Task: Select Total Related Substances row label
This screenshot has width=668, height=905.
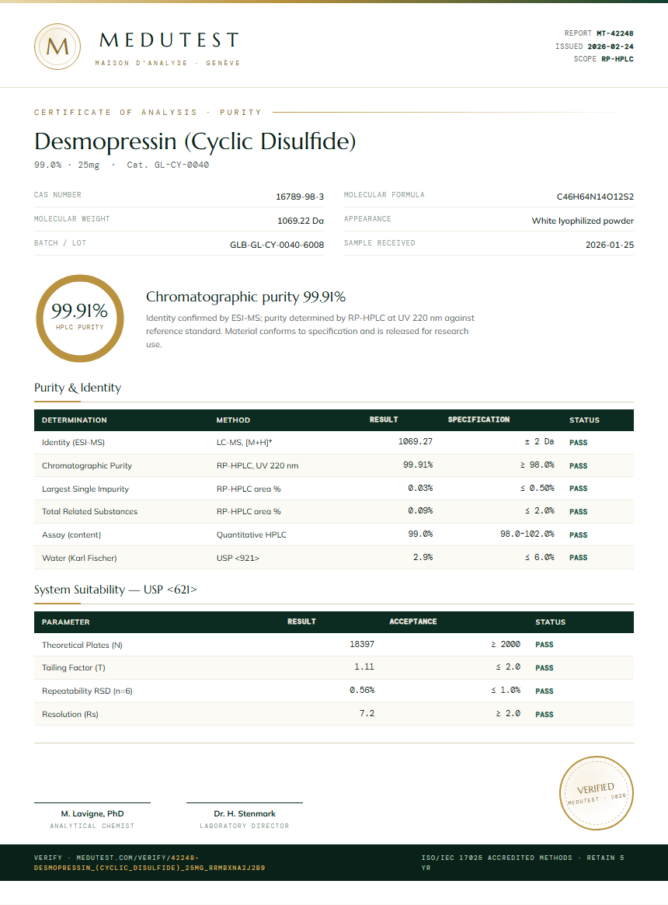Action: (89, 511)
